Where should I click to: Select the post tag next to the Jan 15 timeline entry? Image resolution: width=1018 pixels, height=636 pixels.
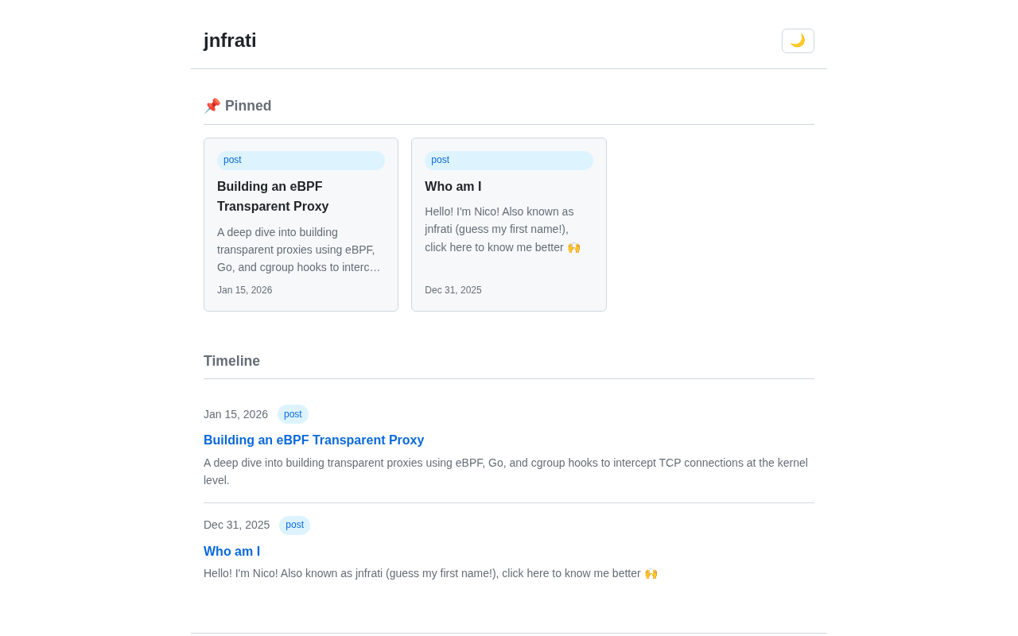point(293,414)
